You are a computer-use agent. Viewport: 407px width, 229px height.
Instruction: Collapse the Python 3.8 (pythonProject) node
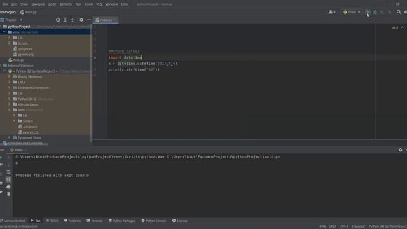click(x=4, y=71)
